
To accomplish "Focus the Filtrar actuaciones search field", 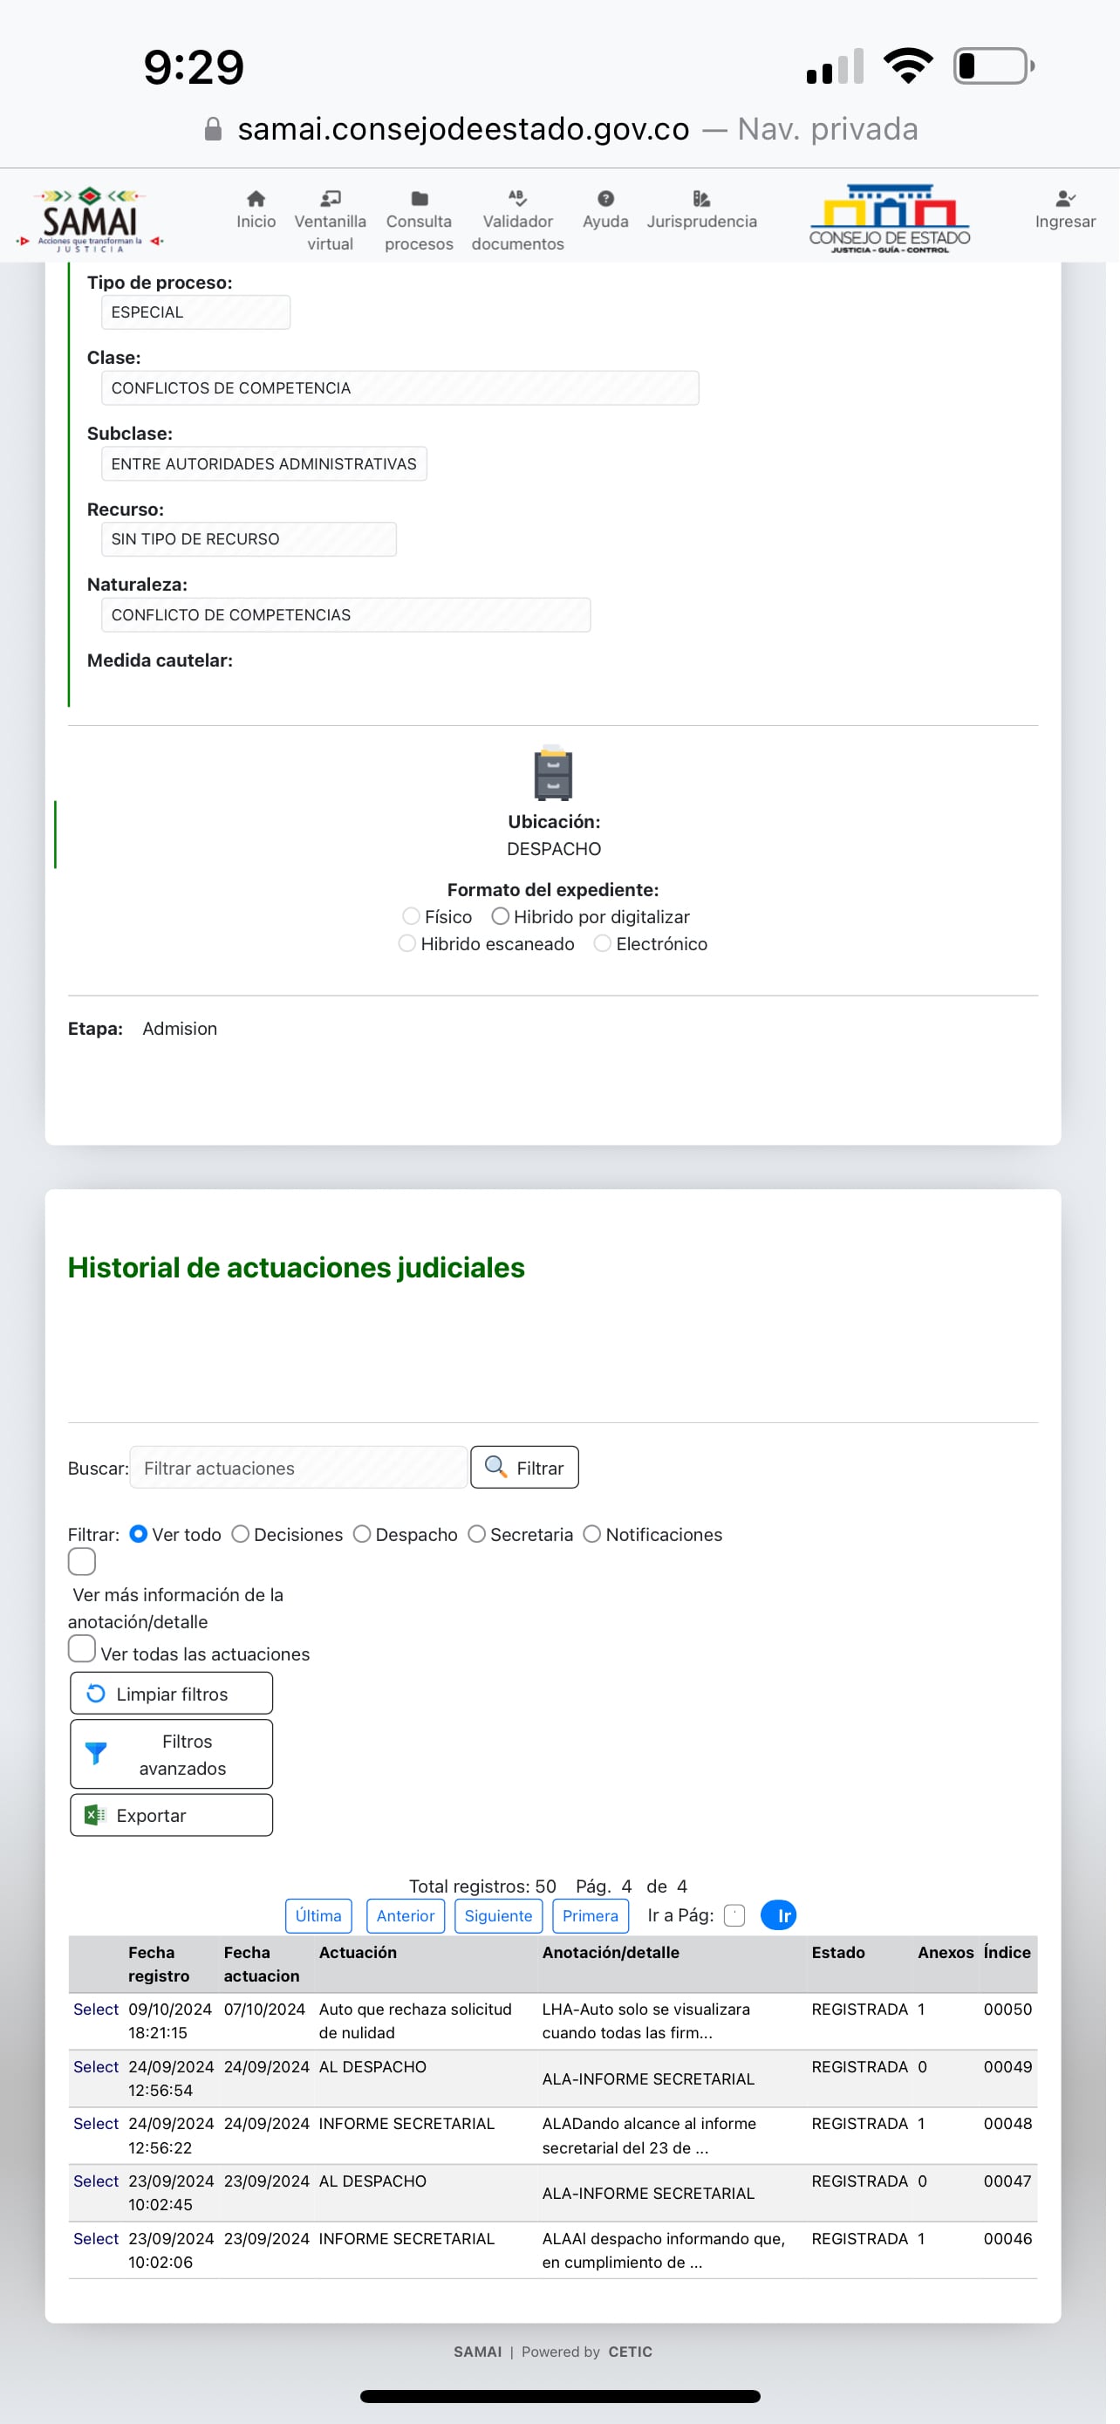I will pyautogui.click(x=298, y=1467).
